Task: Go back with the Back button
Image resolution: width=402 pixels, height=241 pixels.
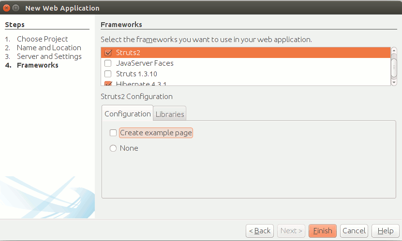Action: click(x=260, y=231)
